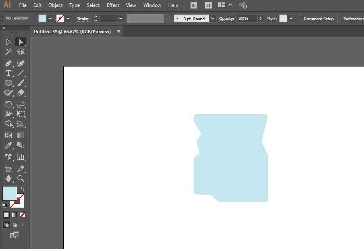Select the Artboard tool
Viewport: 364px width, 249px height.
coord(9,169)
